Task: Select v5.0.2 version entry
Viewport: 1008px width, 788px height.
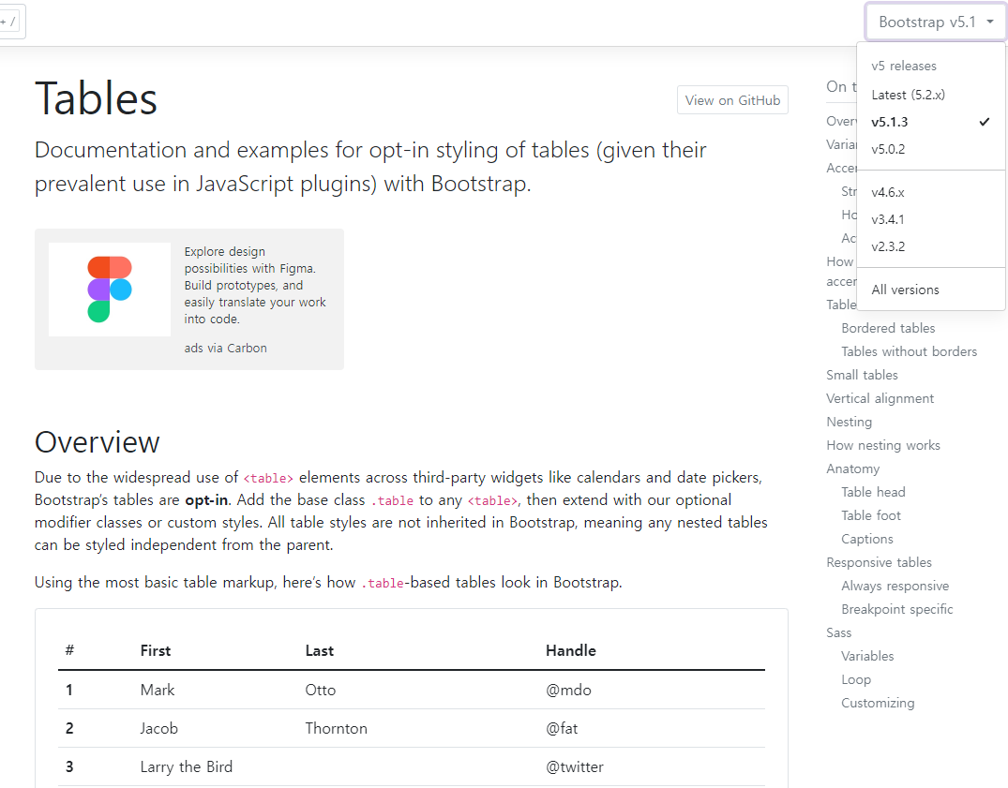Action: (931, 149)
